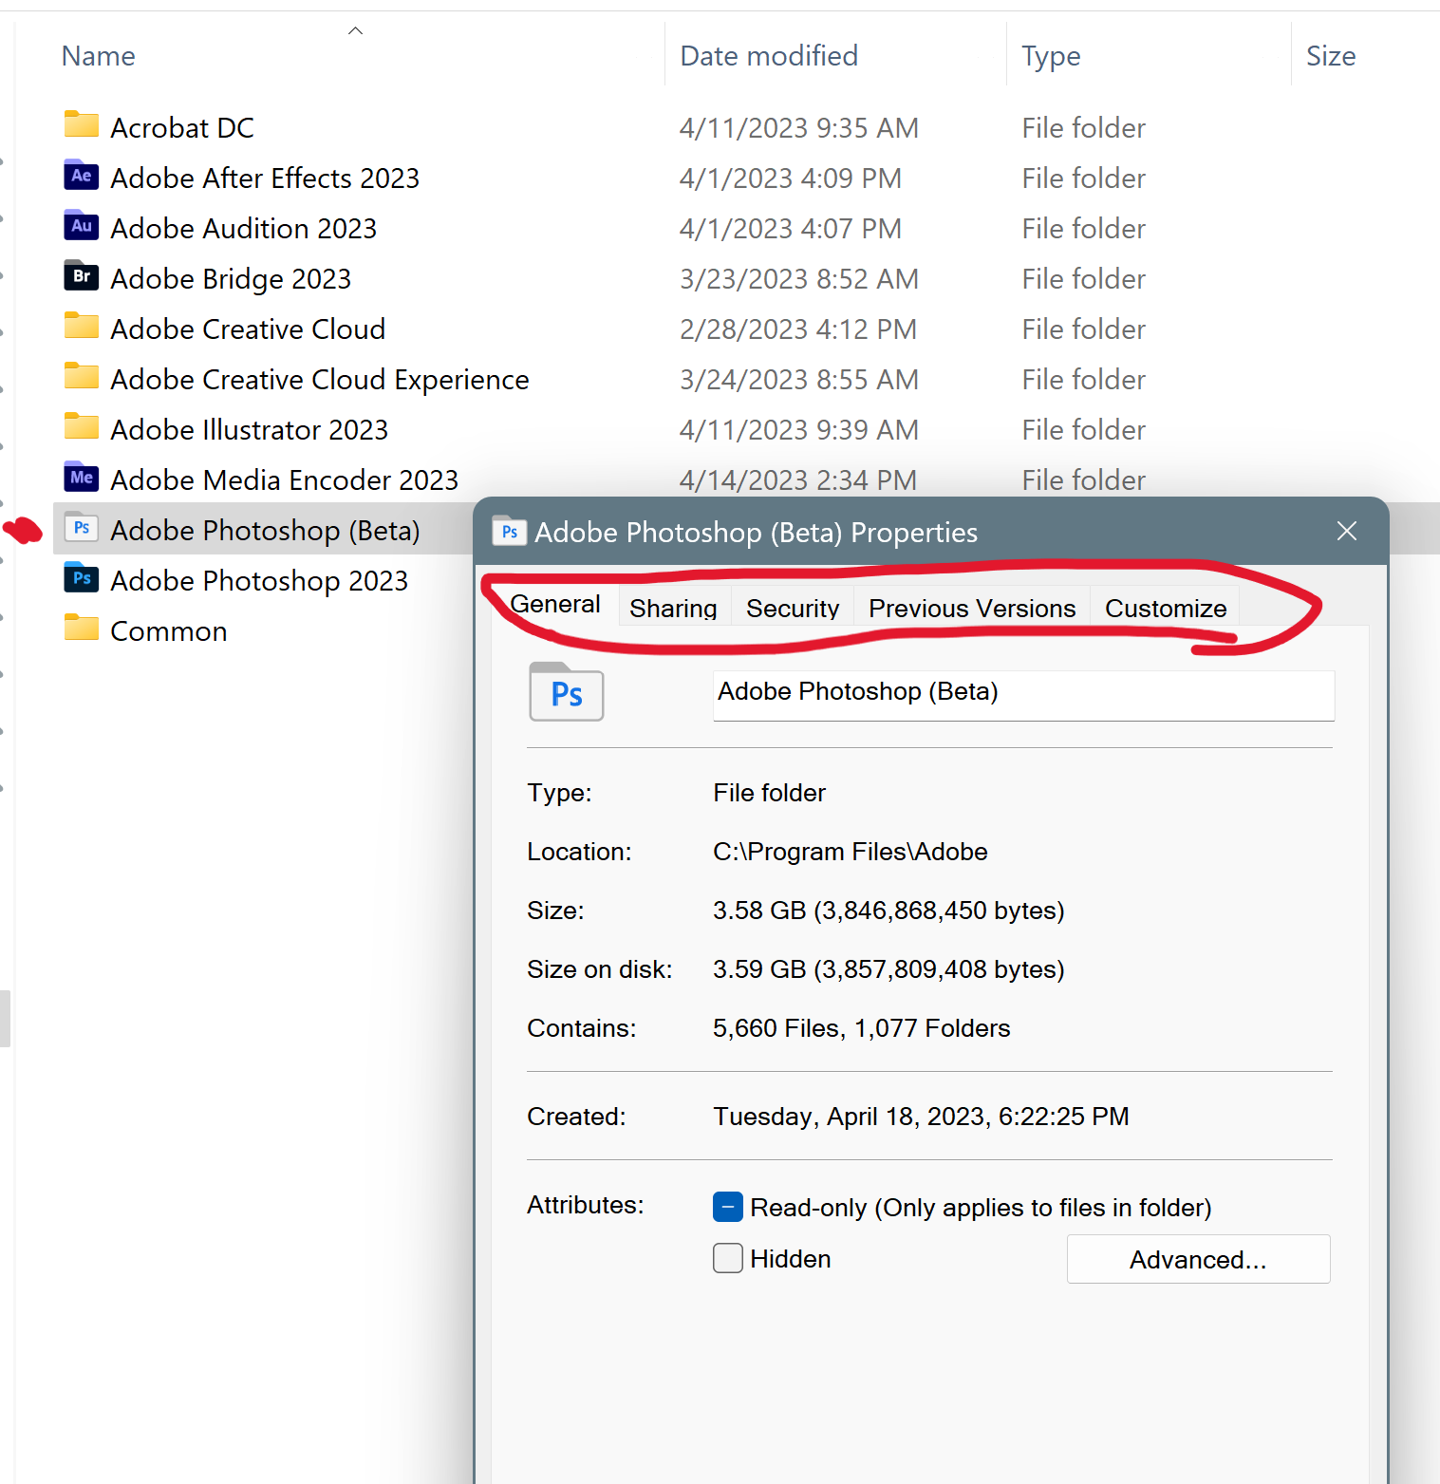This screenshot has width=1440, height=1484.
Task: Click File folder type in Acrobat DC row
Action: tap(1084, 127)
